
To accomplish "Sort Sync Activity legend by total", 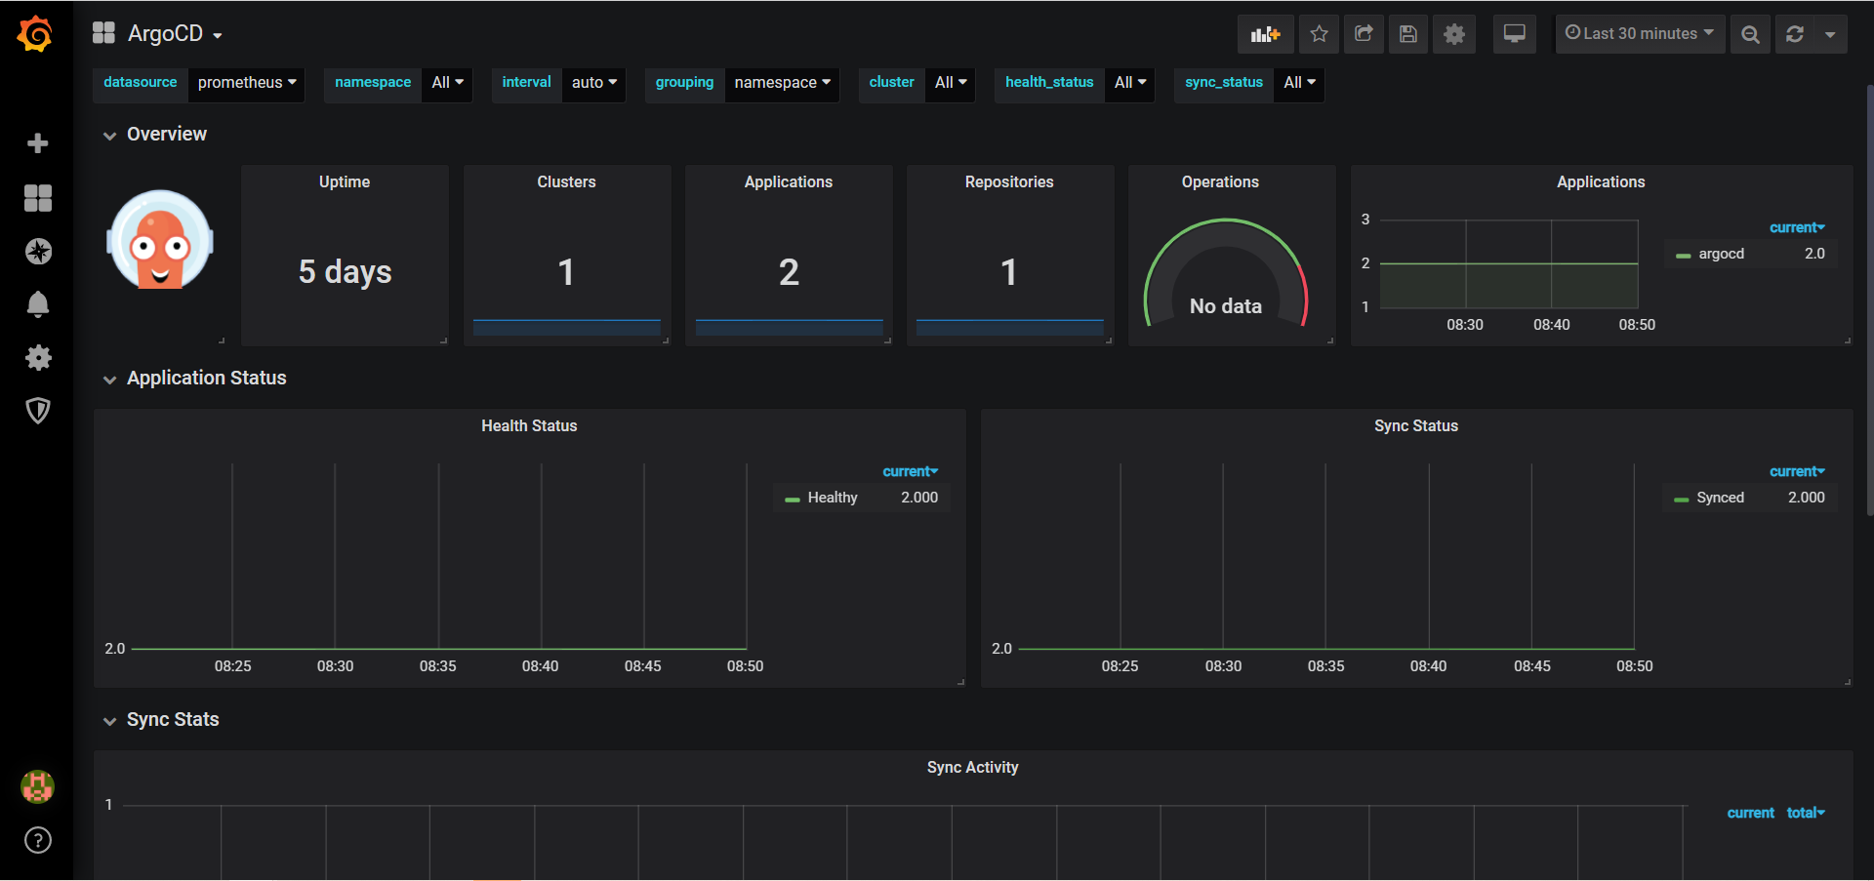I will tap(1806, 813).
